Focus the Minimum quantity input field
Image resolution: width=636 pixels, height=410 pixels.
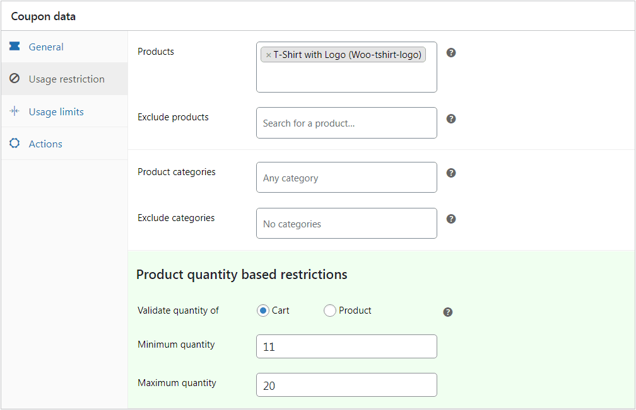click(346, 346)
